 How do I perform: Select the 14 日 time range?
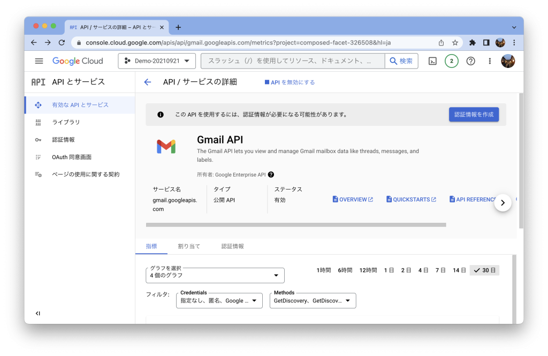[x=459, y=270]
